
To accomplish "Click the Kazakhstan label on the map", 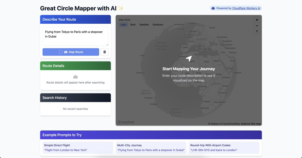I will pyautogui.click(x=222, y=37).
